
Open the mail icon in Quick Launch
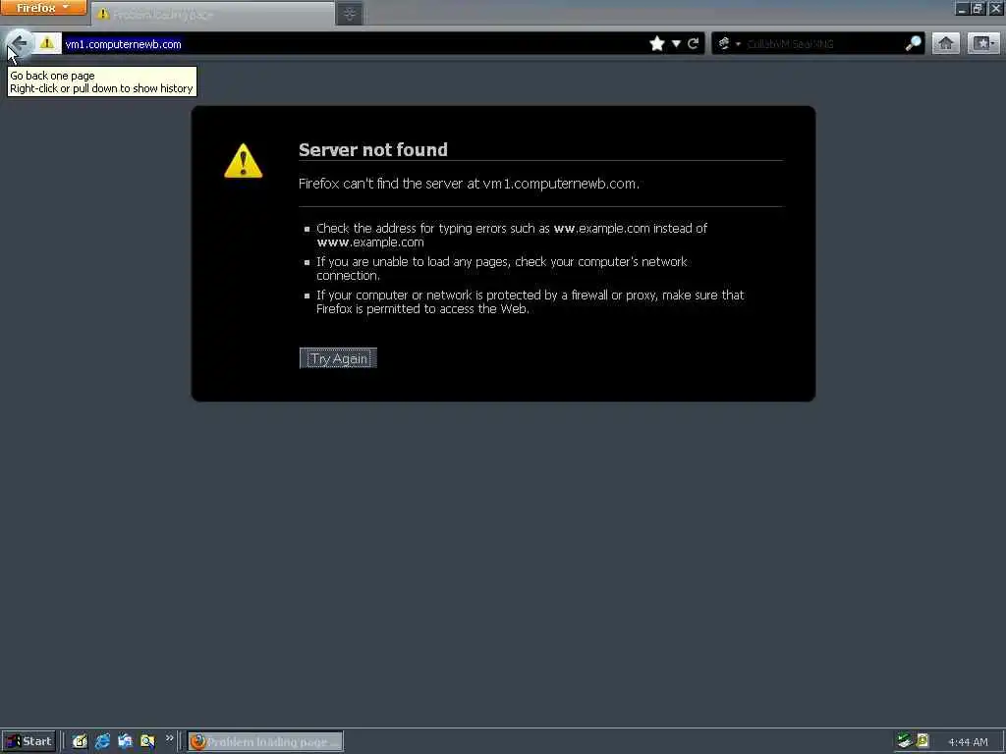[x=125, y=741]
